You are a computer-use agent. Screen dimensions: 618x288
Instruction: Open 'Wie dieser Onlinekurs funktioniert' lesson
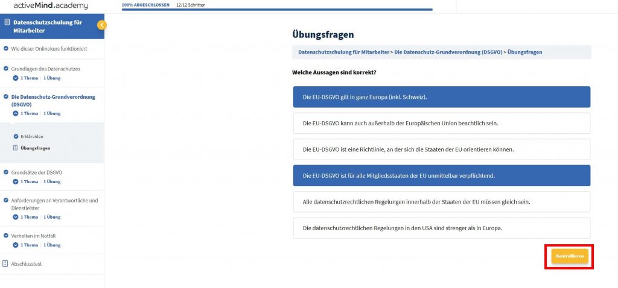49,49
